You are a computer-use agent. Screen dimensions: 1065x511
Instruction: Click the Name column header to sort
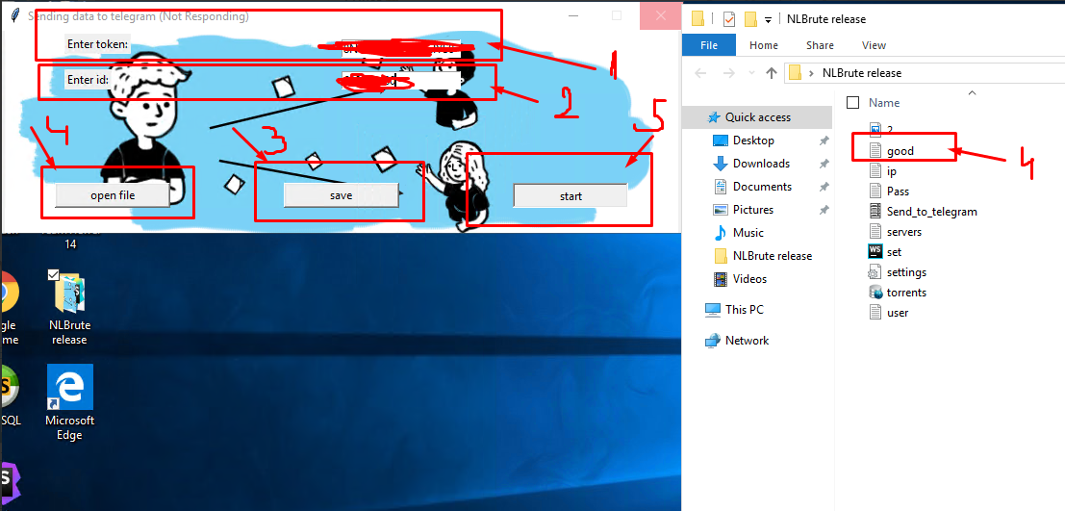coord(884,103)
